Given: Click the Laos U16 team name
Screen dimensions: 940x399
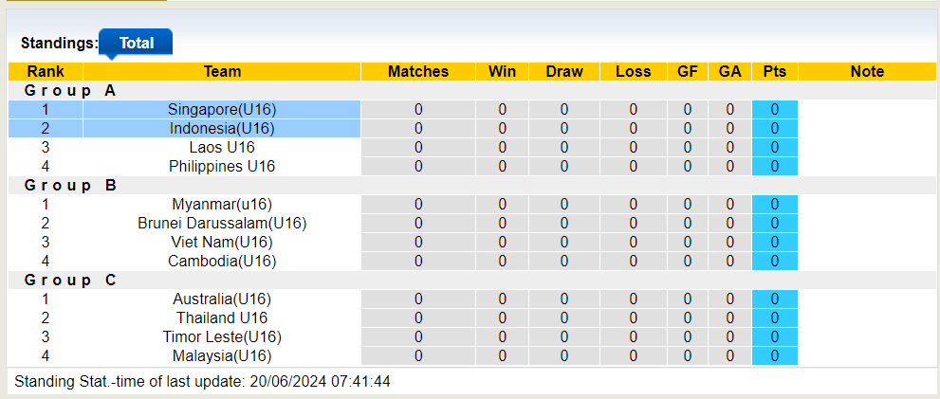Looking at the screenshot, I should click(222, 148).
